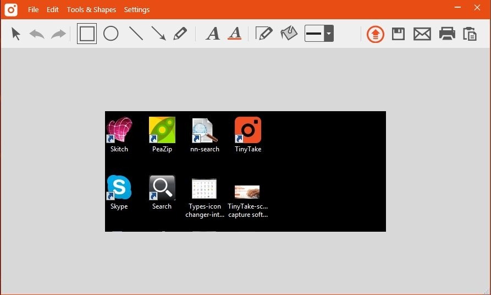This screenshot has width=491, height=295.
Task: Click the 'nn-search' label text
Action: [205, 149]
